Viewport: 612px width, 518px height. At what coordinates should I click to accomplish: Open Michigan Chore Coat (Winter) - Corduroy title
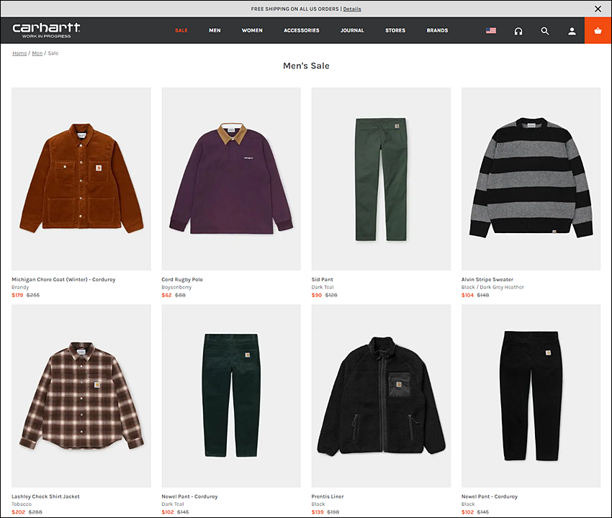[x=63, y=280]
